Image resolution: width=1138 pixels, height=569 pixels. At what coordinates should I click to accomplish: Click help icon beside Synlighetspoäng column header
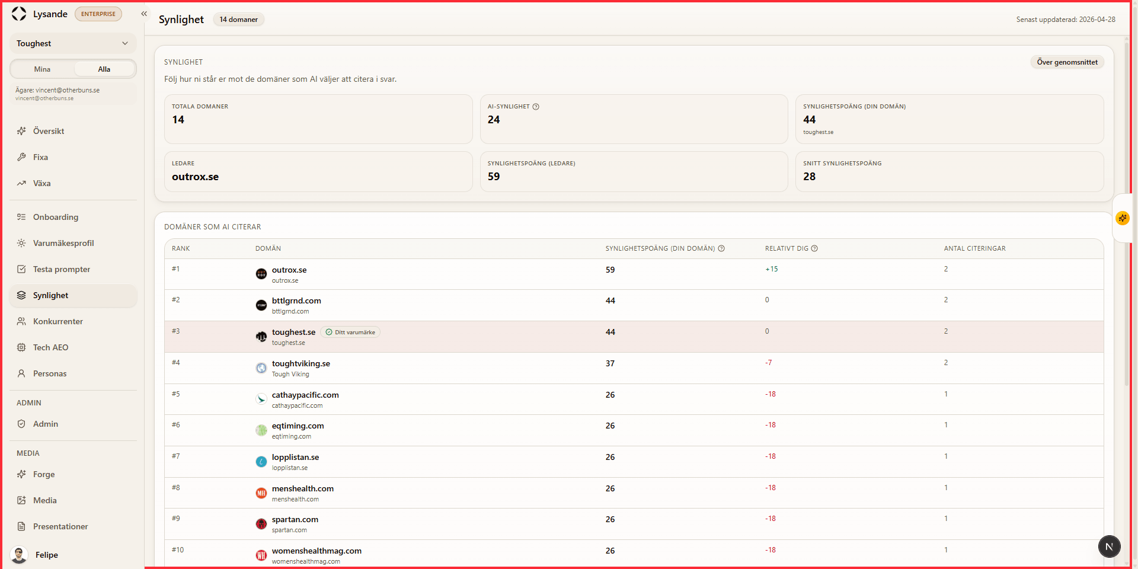[x=721, y=248]
